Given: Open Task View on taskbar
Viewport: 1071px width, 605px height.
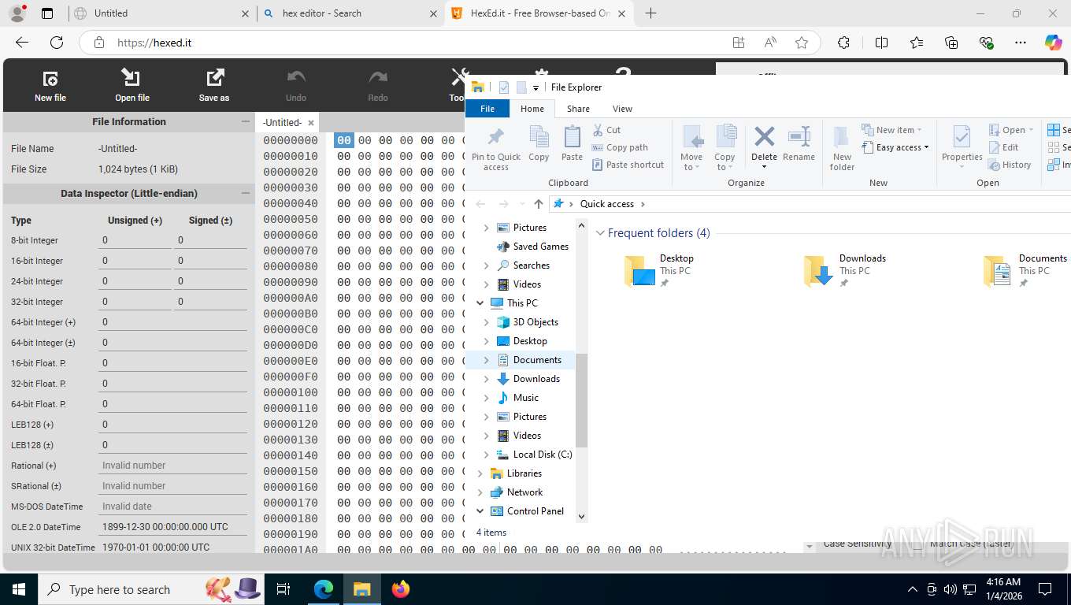Looking at the screenshot, I should 283,588.
